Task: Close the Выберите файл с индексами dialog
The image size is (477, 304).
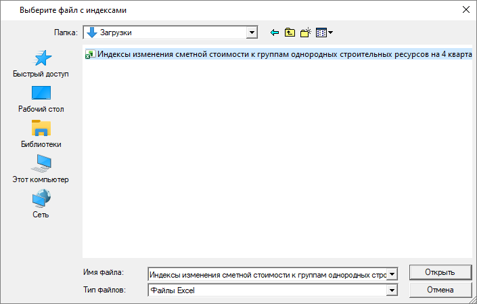Action: point(465,9)
